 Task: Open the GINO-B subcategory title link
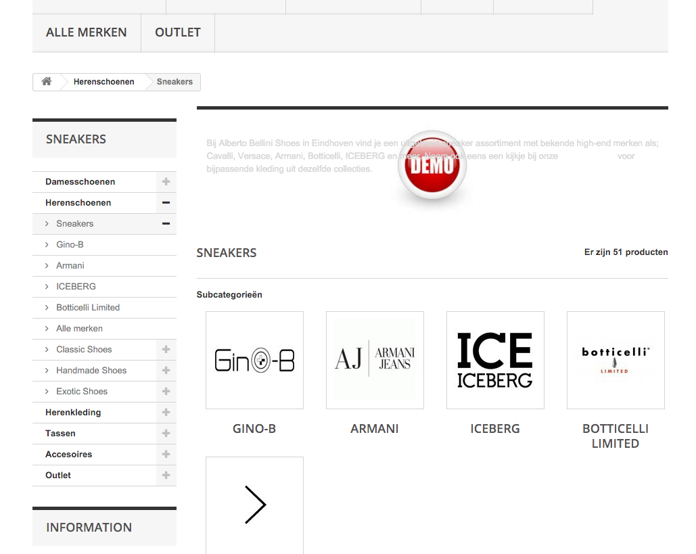pyautogui.click(x=254, y=429)
